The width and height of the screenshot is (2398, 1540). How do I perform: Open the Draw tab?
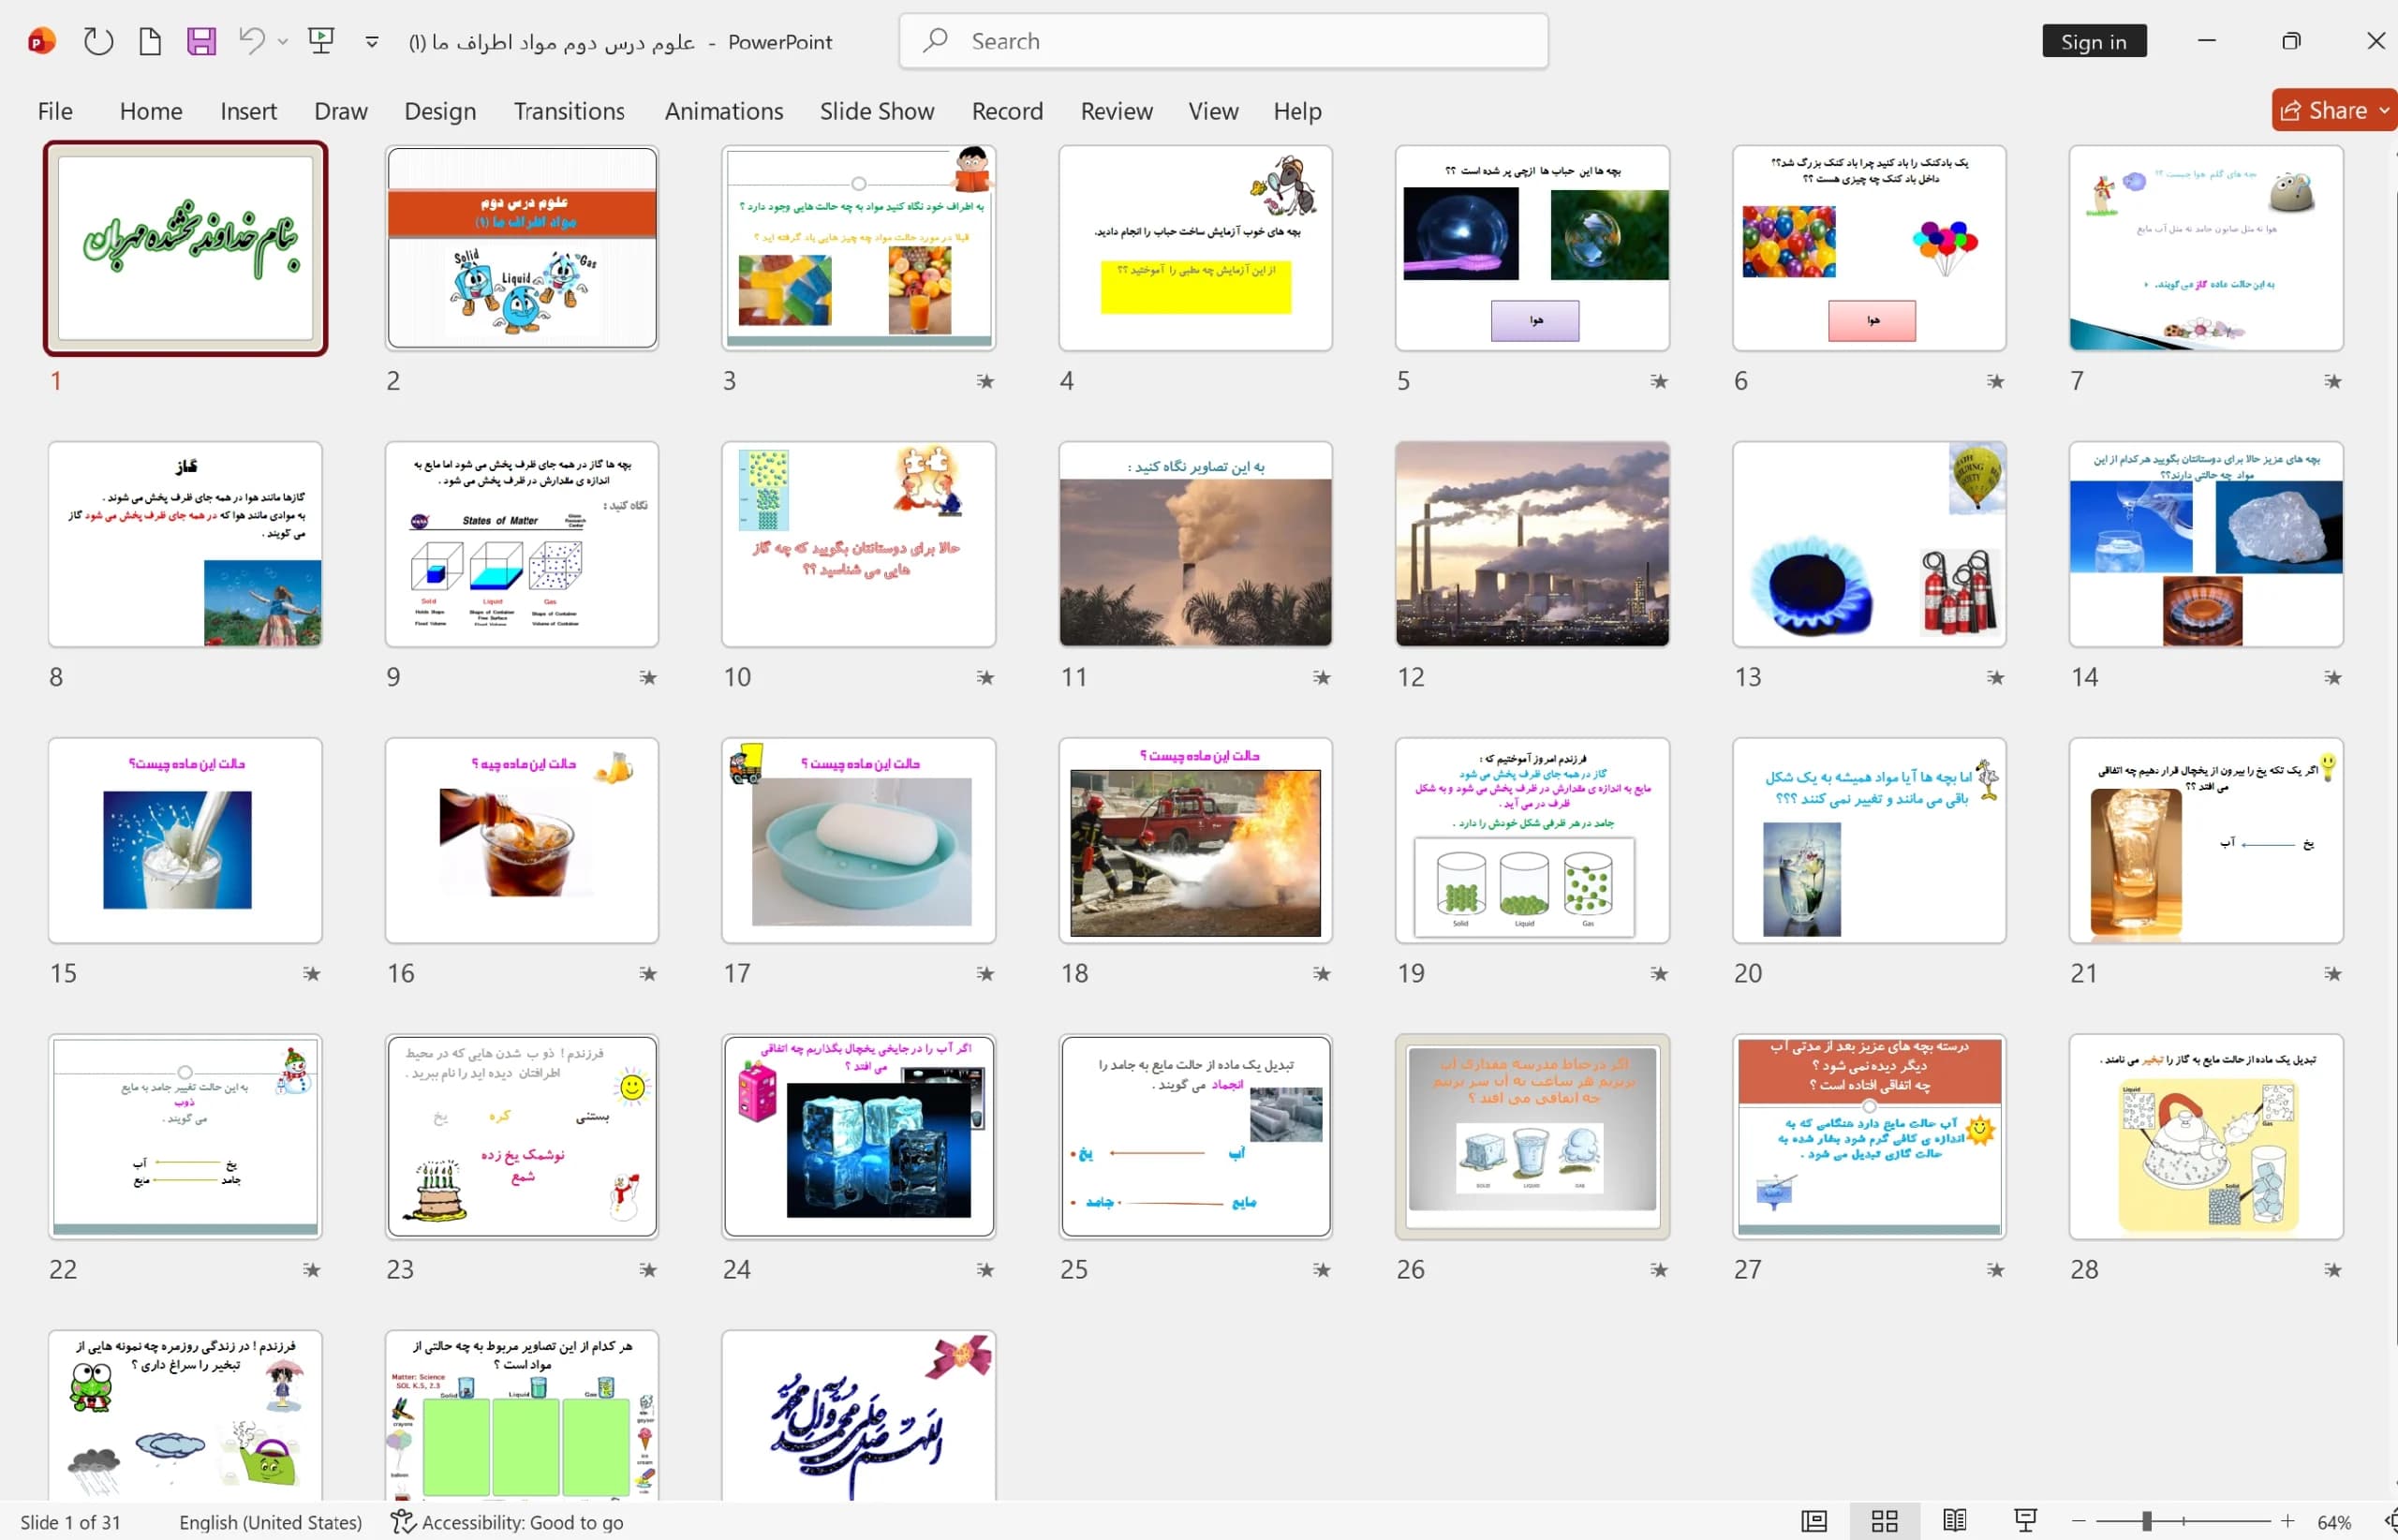341,111
